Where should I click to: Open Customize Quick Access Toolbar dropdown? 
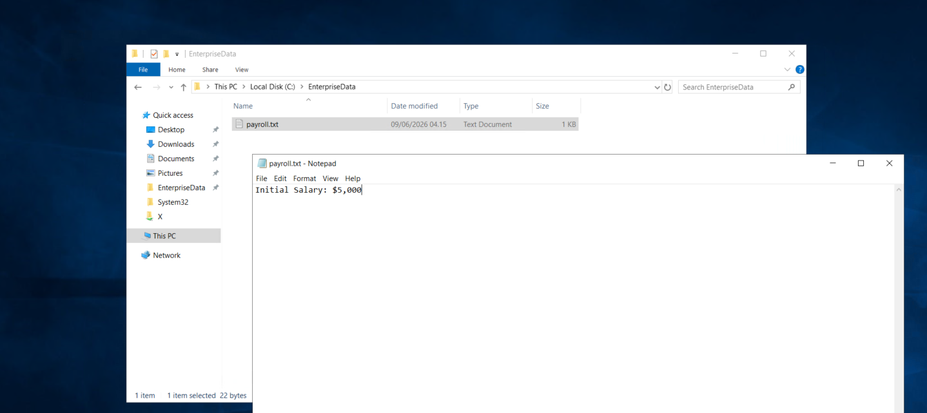pos(177,54)
